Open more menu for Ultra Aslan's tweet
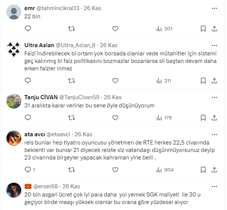The image size is (227, 210). (214, 45)
